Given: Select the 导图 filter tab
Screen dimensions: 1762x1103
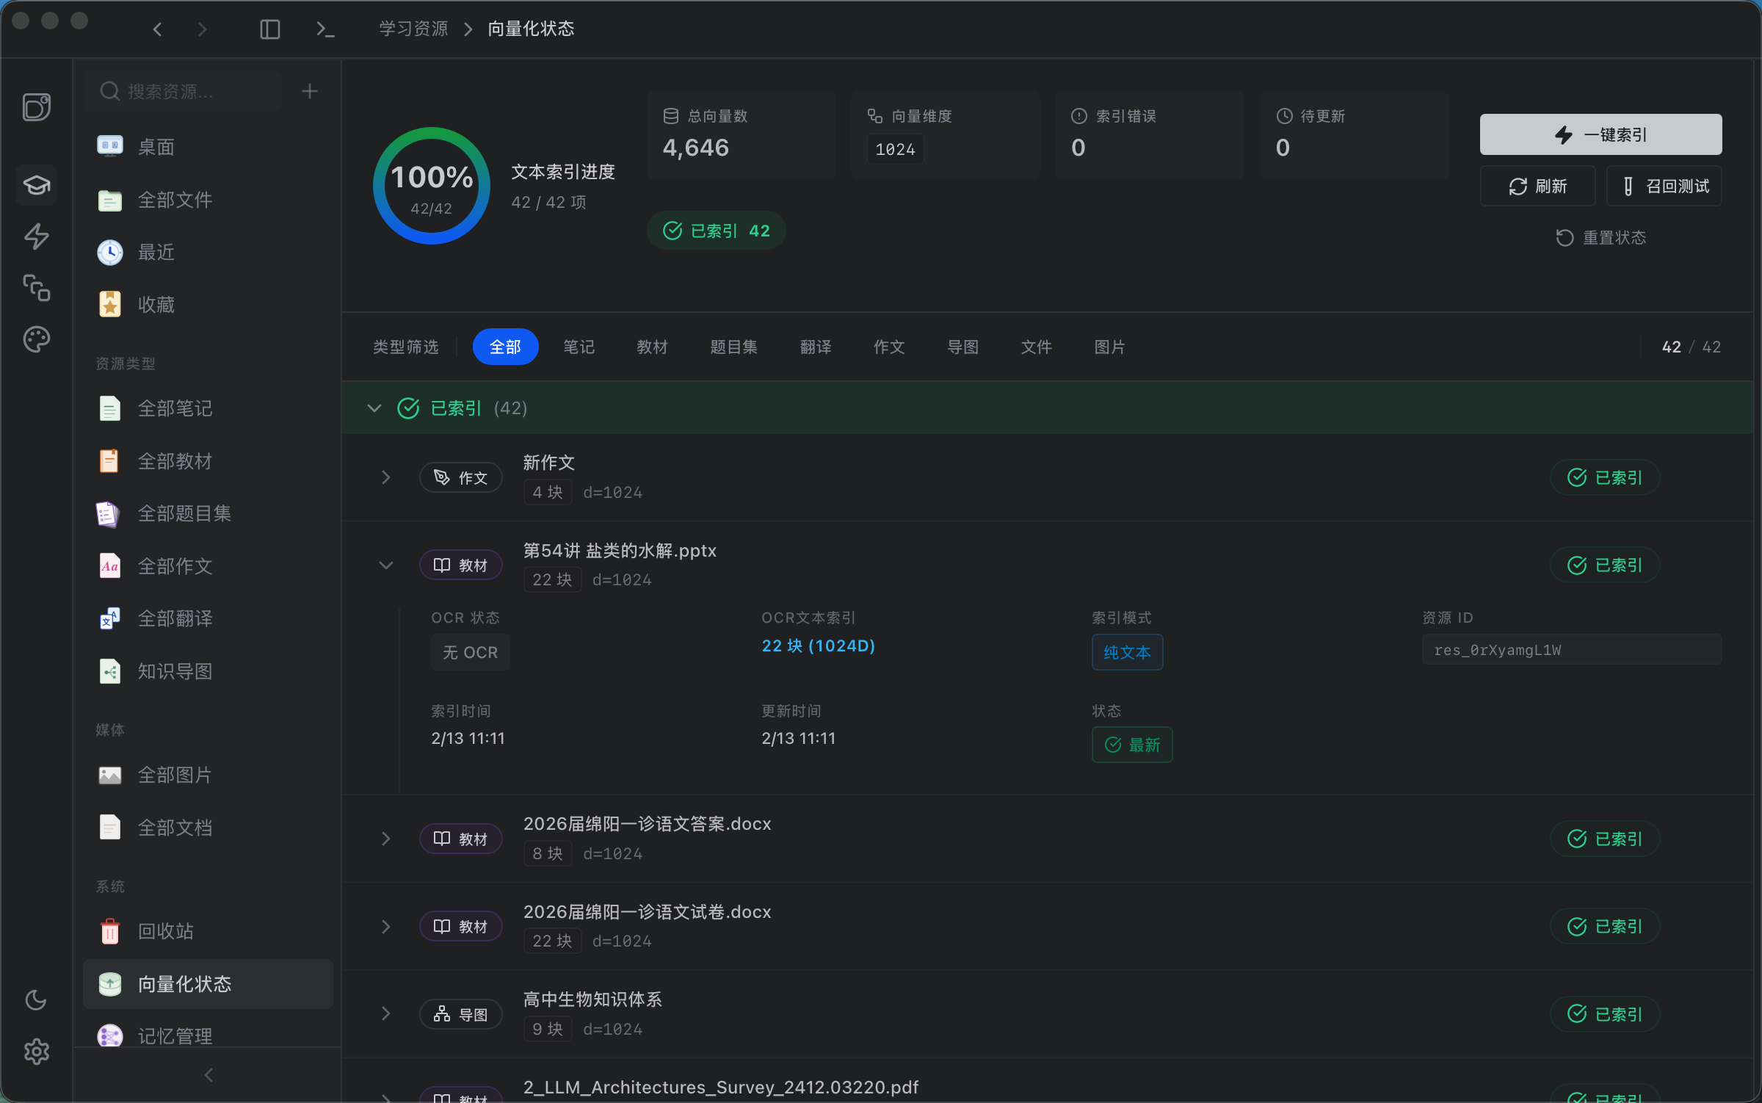Looking at the screenshot, I should tap(963, 347).
